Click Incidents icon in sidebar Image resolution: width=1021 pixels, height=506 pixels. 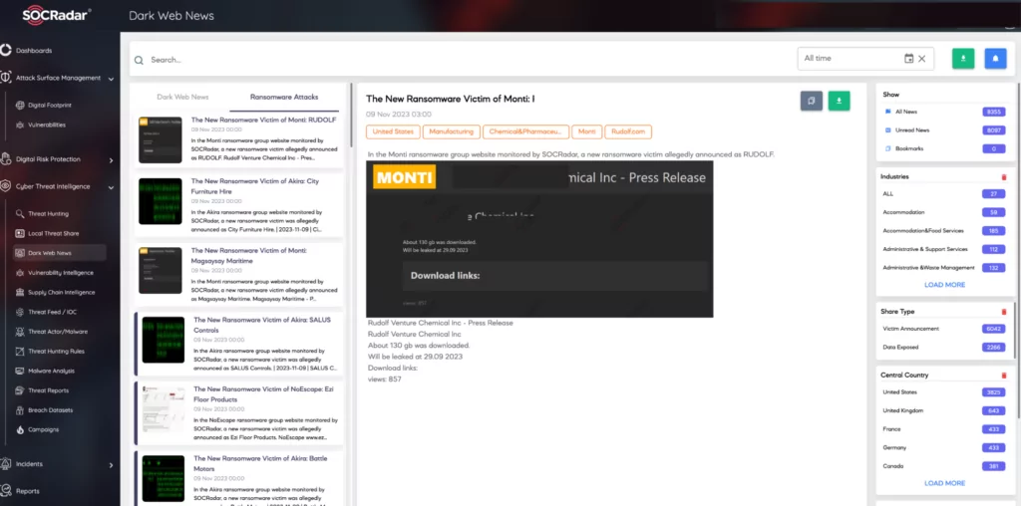pyautogui.click(x=6, y=464)
